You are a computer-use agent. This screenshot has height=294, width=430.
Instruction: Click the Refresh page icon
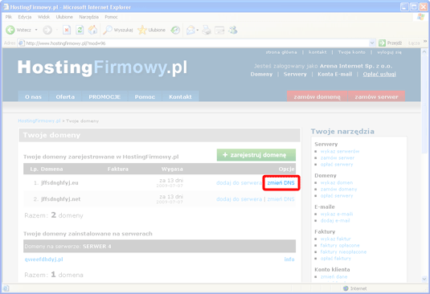point(80,30)
